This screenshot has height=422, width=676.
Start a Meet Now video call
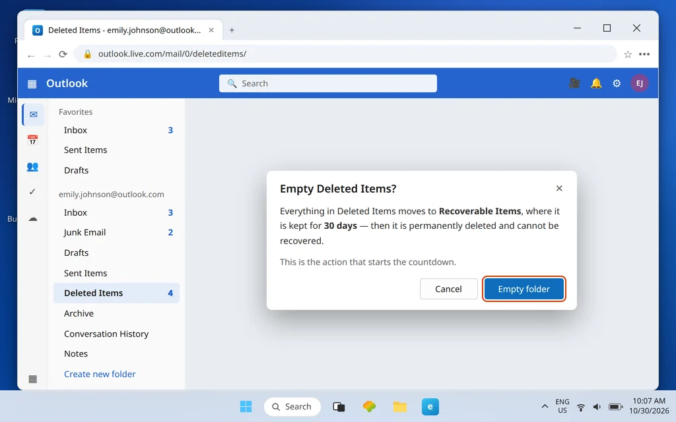[x=574, y=83]
